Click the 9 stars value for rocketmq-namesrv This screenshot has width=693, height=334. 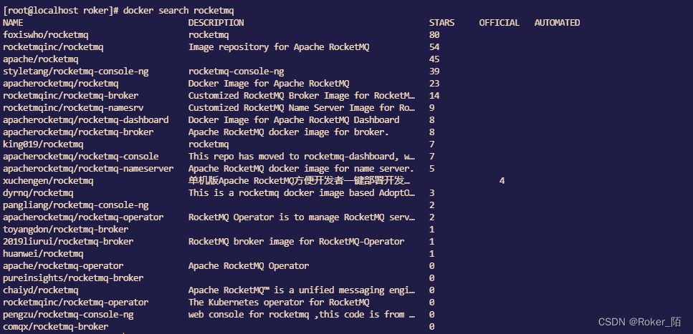point(432,108)
